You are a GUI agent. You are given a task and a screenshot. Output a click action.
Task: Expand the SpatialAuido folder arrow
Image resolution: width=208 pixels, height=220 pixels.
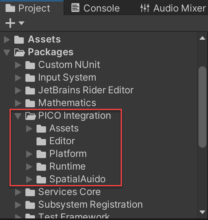29,179
